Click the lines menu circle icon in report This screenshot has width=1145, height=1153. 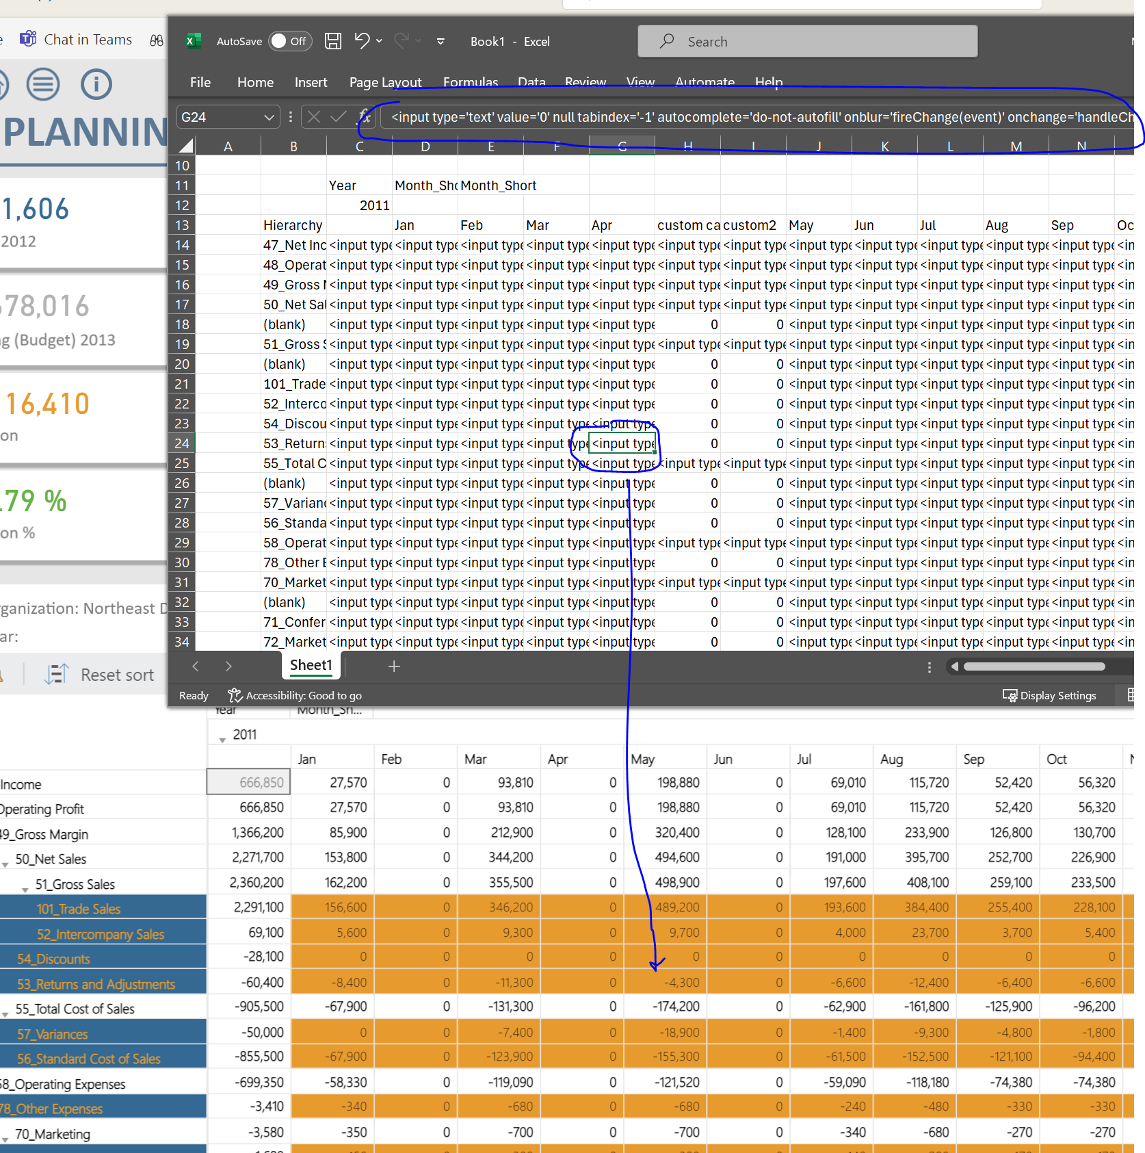[43, 85]
